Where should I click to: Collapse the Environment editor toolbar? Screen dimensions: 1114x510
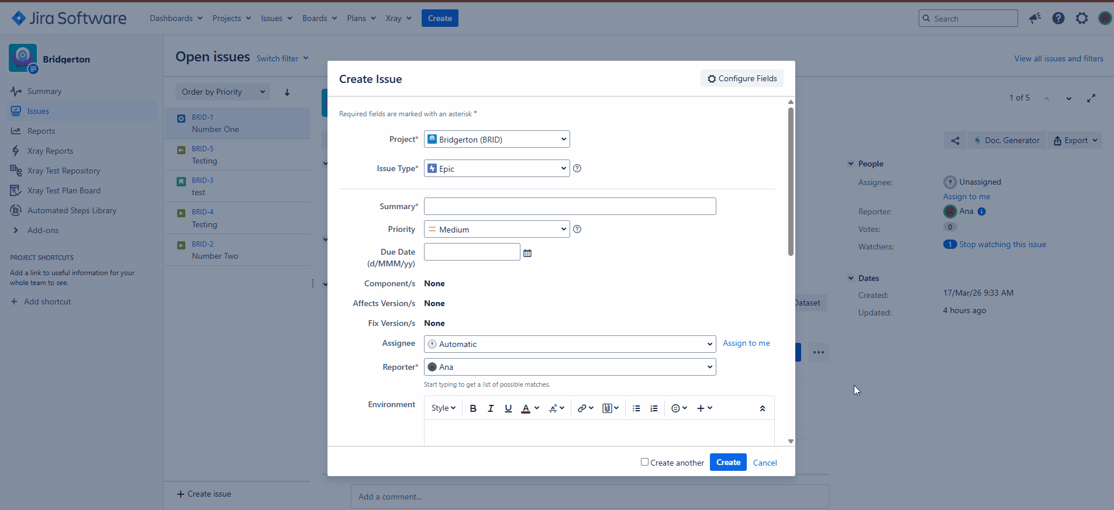(763, 408)
